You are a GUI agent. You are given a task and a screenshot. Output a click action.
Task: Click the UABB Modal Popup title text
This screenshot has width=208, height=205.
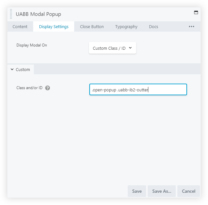[38, 14]
